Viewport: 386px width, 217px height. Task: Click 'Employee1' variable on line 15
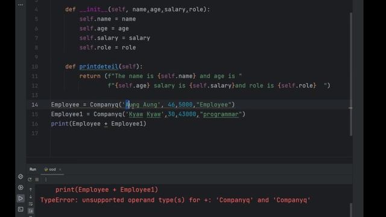67,114
